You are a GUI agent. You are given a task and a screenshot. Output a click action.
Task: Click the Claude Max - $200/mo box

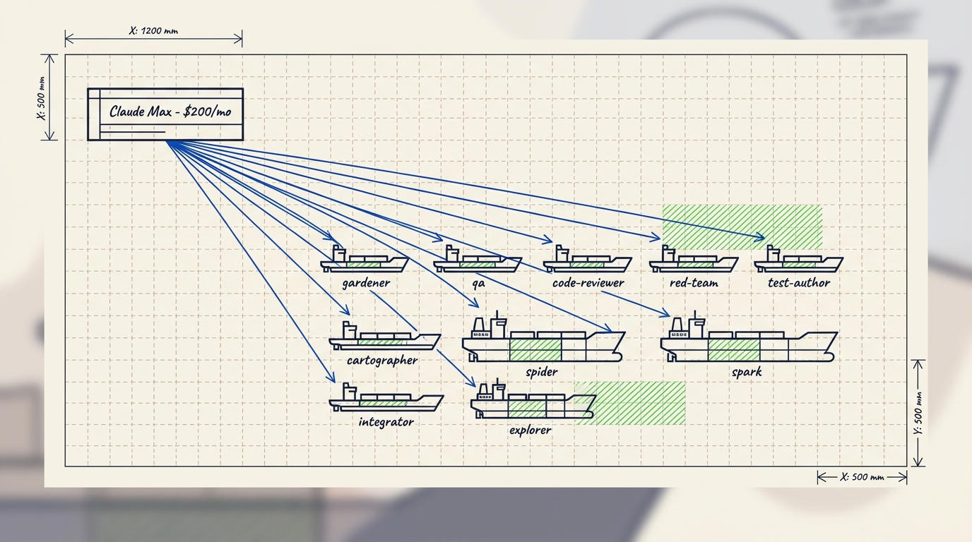[x=165, y=114]
